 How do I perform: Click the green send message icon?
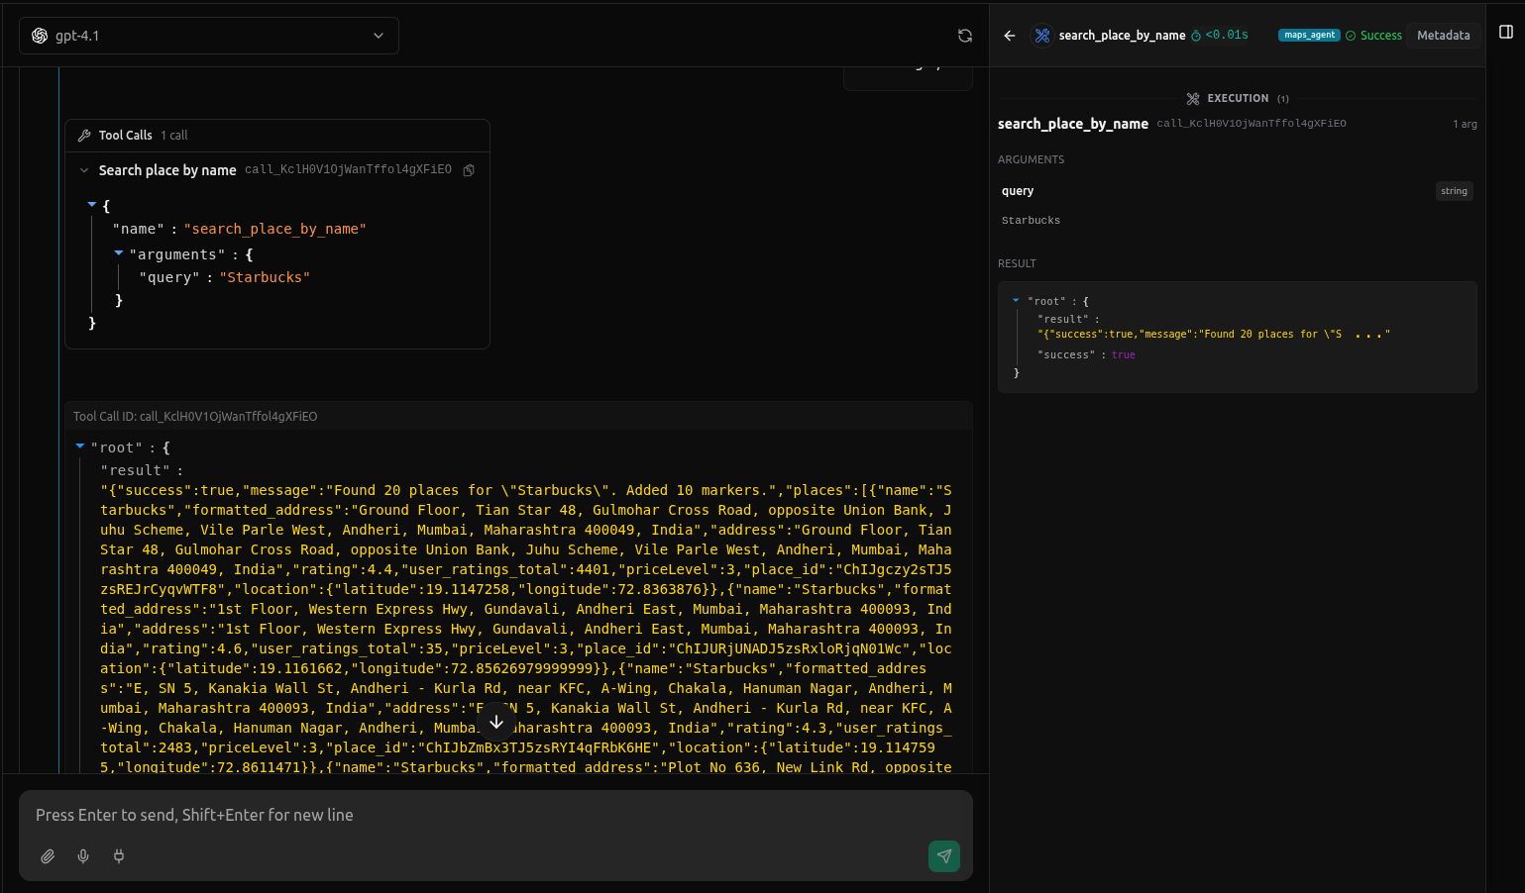(943, 855)
